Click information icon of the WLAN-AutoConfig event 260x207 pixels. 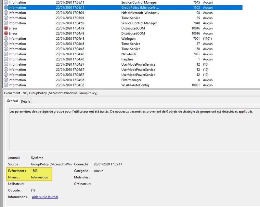[6, 85]
